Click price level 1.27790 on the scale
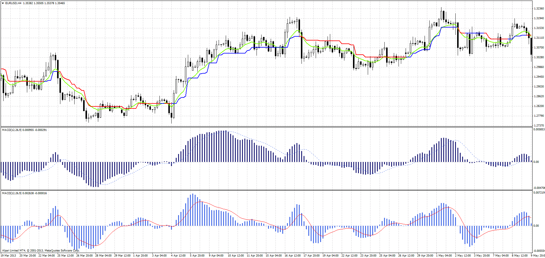The image size is (545, 258). pos(539,116)
